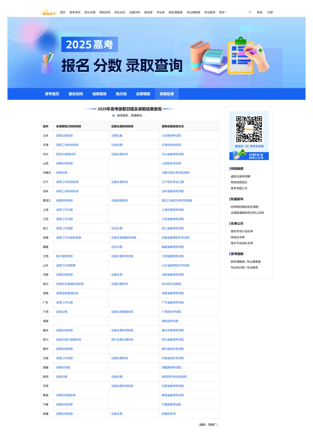The image size is (313, 443).
Task: Open 院校库 menu item
Action: [148, 12]
